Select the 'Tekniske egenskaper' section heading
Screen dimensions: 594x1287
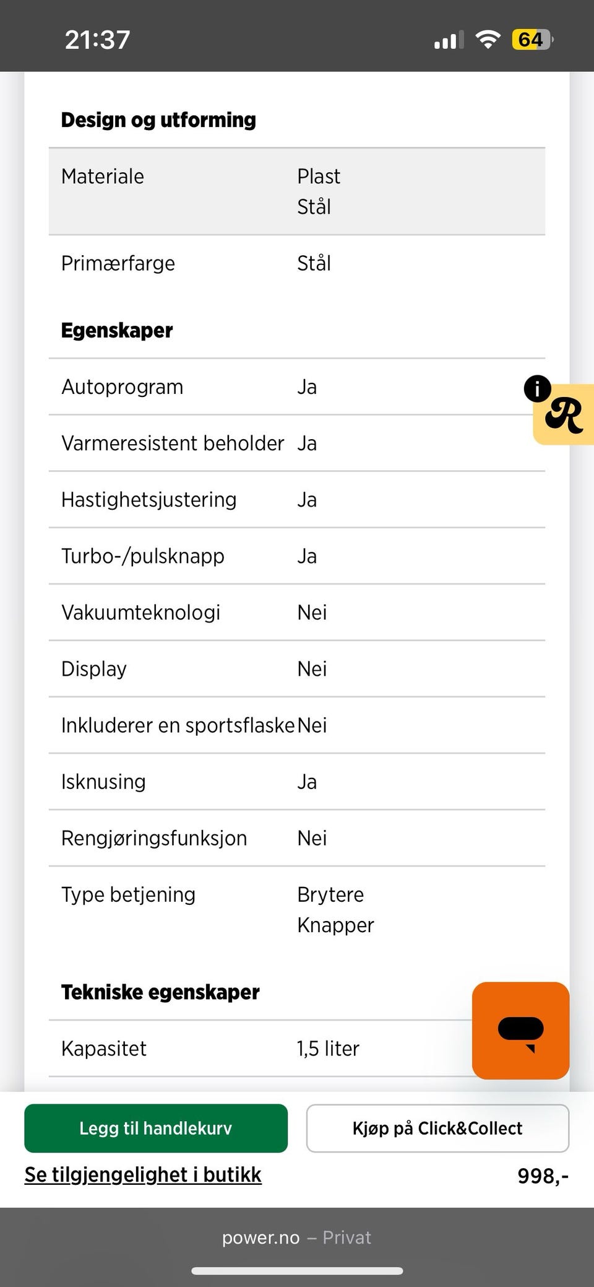(x=160, y=992)
